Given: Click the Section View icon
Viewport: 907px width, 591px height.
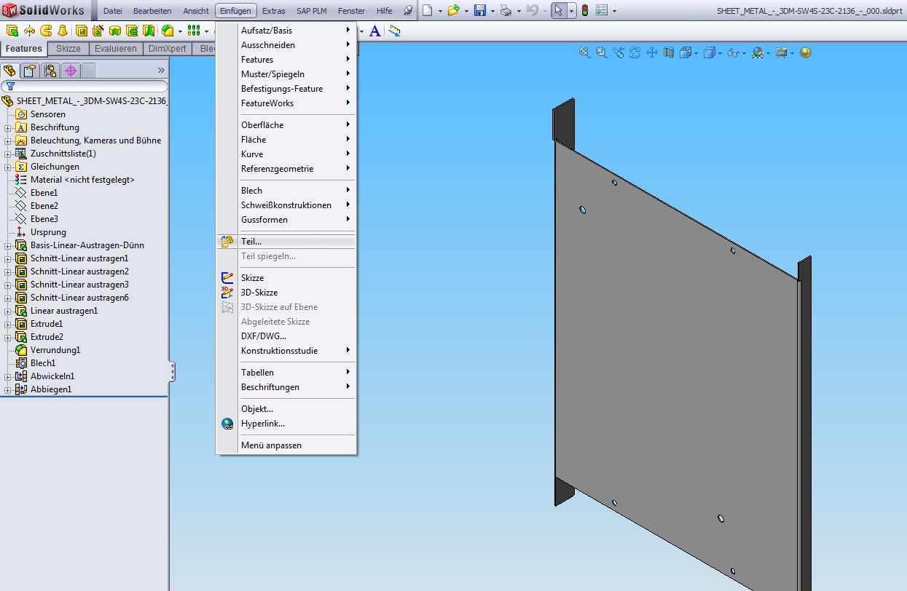Looking at the screenshot, I should coord(669,52).
